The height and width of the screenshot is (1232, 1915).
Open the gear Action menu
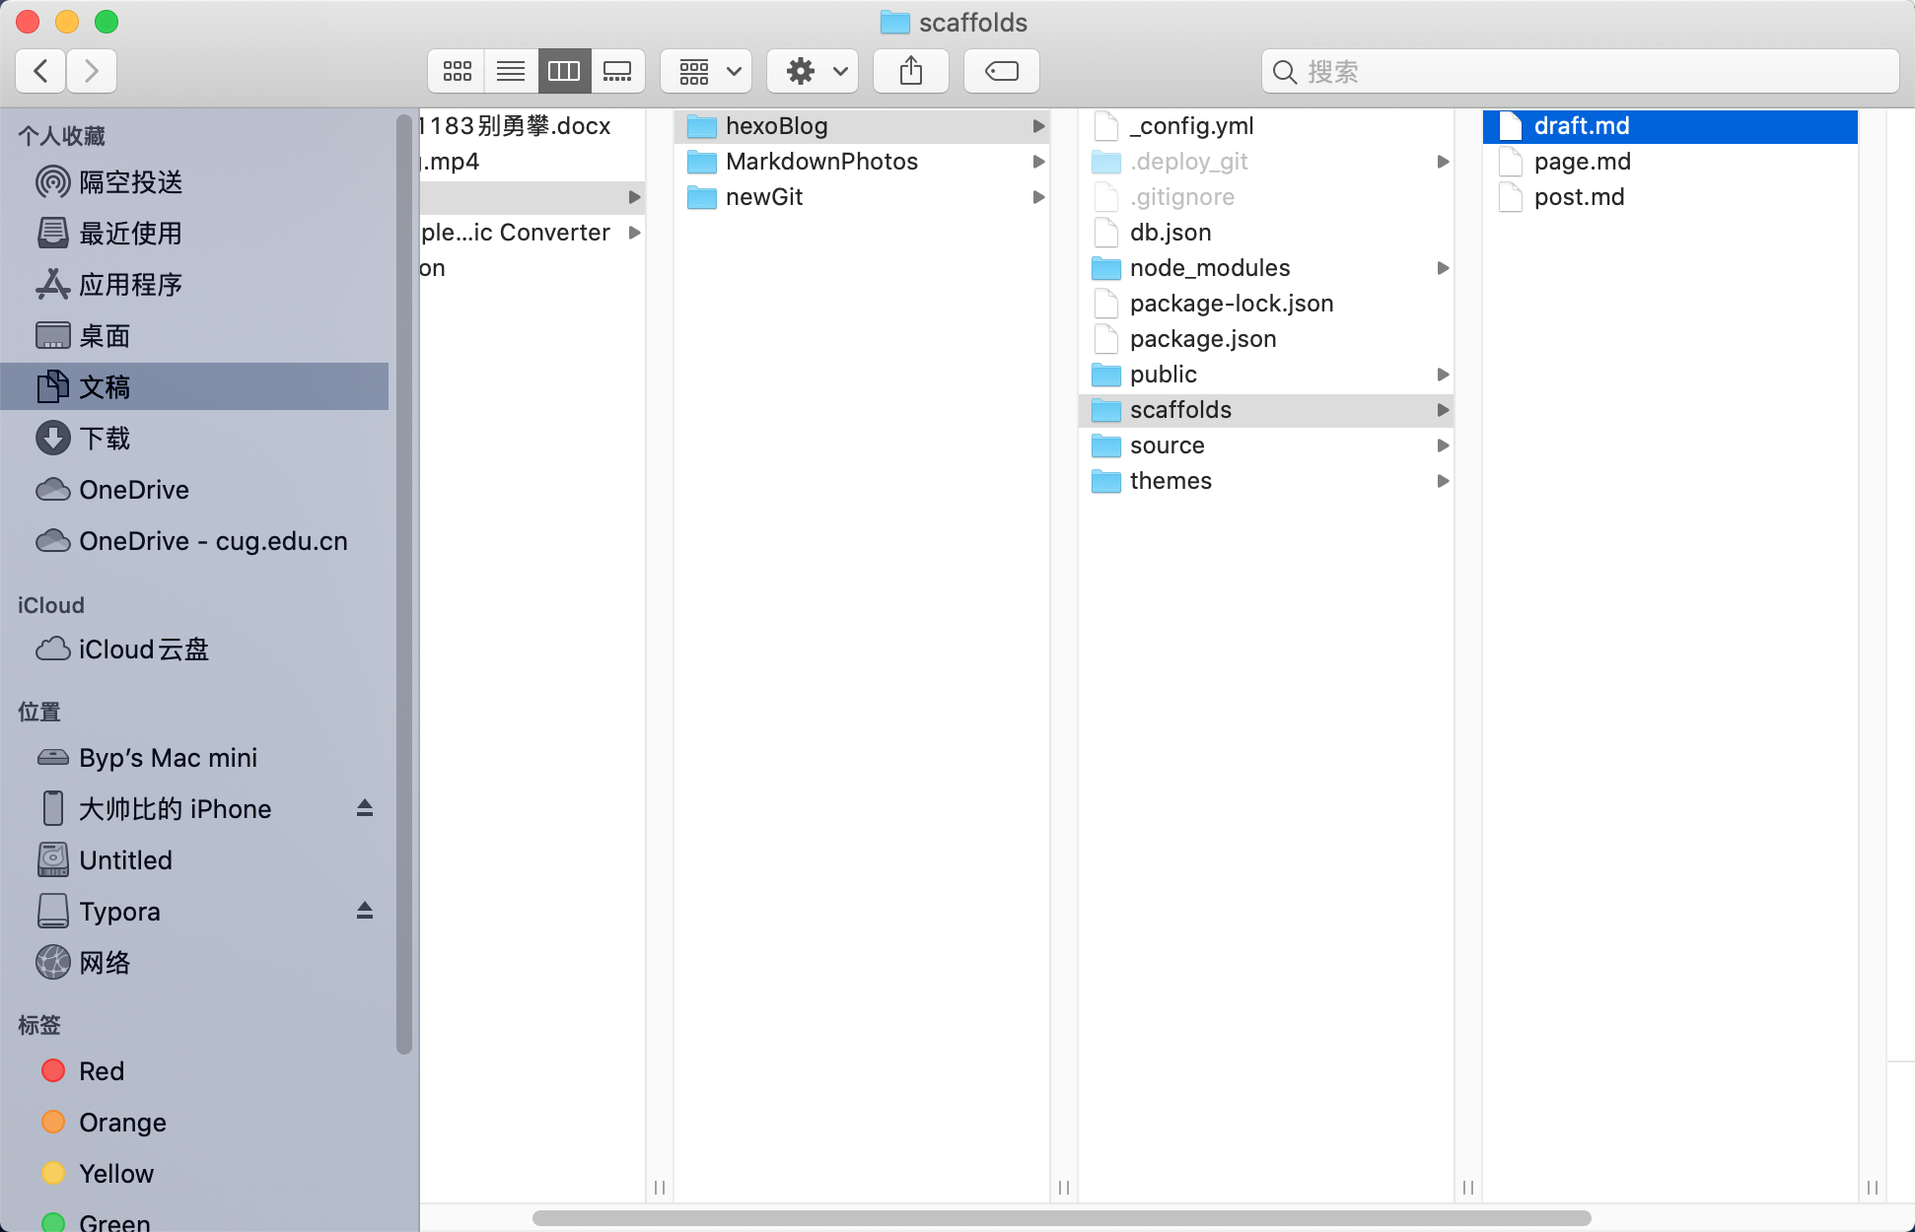coord(813,71)
